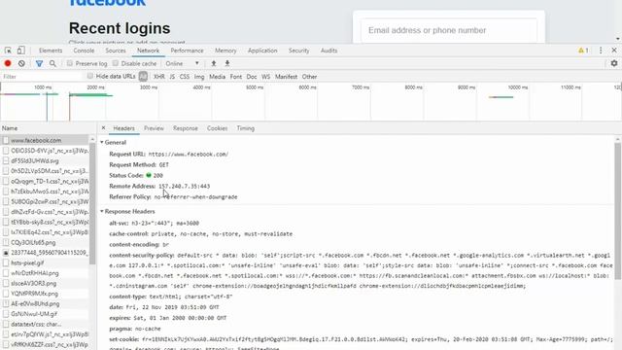622x350 pixels.
Task: Import HAR file upload arrow icon
Action: tap(214, 63)
